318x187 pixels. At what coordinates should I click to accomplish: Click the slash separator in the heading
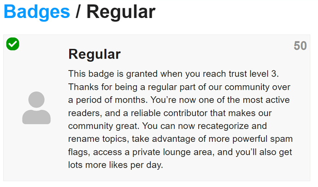[78, 12]
